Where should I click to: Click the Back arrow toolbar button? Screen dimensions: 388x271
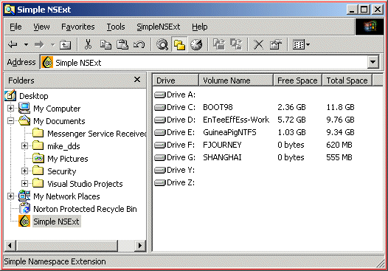click(13, 45)
